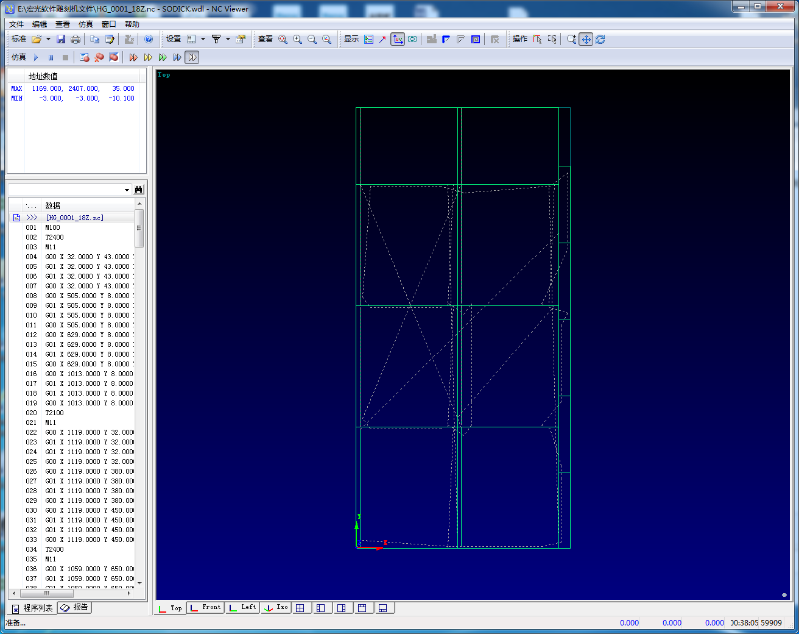The height and width of the screenshot is (634, 799).
Task: Remove a breakpoint with the crossed marker
Action: point(99,57)
